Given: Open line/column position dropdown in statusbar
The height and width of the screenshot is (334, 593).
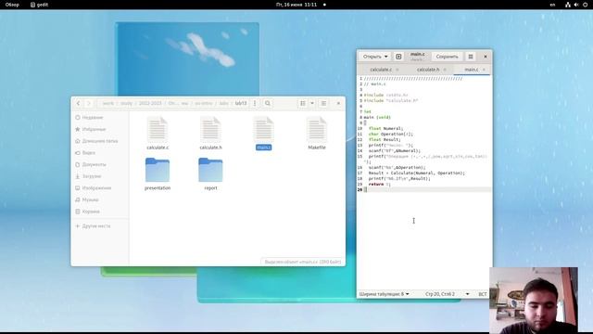Looking at the screenshot, I should point(447,294).
